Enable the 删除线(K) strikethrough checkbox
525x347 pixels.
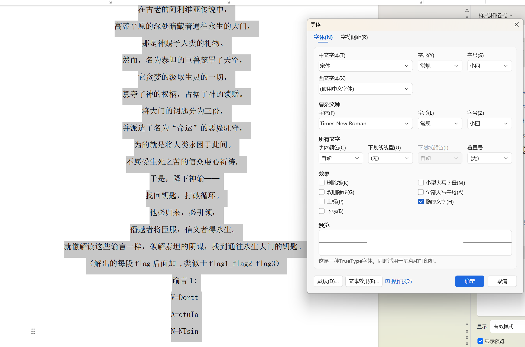pyautogui.click(x=322, y=183)
